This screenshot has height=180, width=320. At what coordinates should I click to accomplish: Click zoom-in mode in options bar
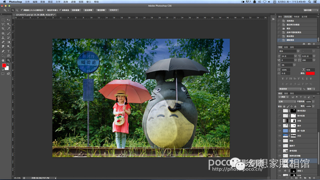(x=13, y=10)
